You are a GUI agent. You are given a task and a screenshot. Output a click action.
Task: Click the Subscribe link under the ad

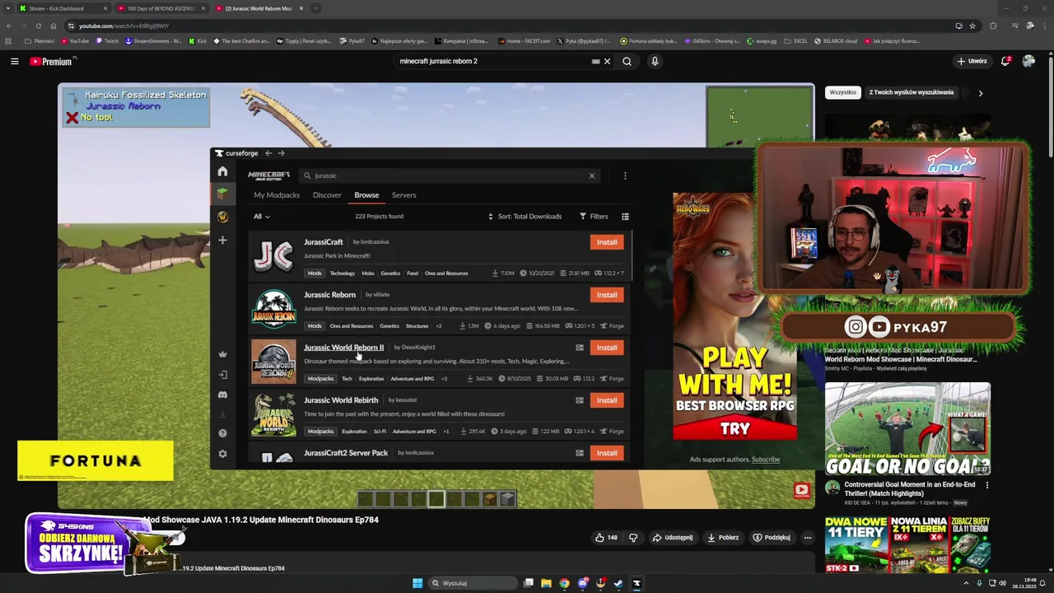click(x=765, y=460)
